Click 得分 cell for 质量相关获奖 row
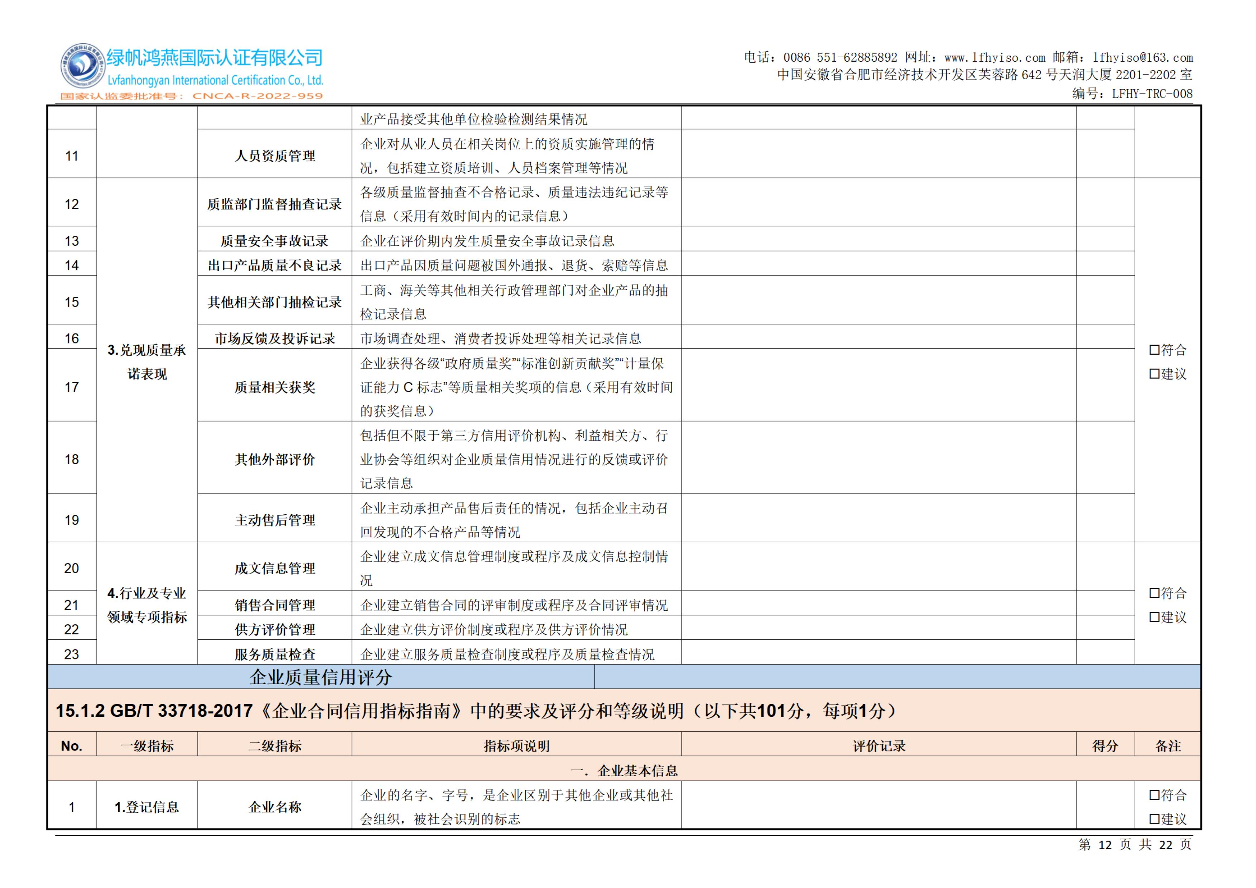The height and width of the screenshot is (888, 1256). click(x=1105, y=385)
